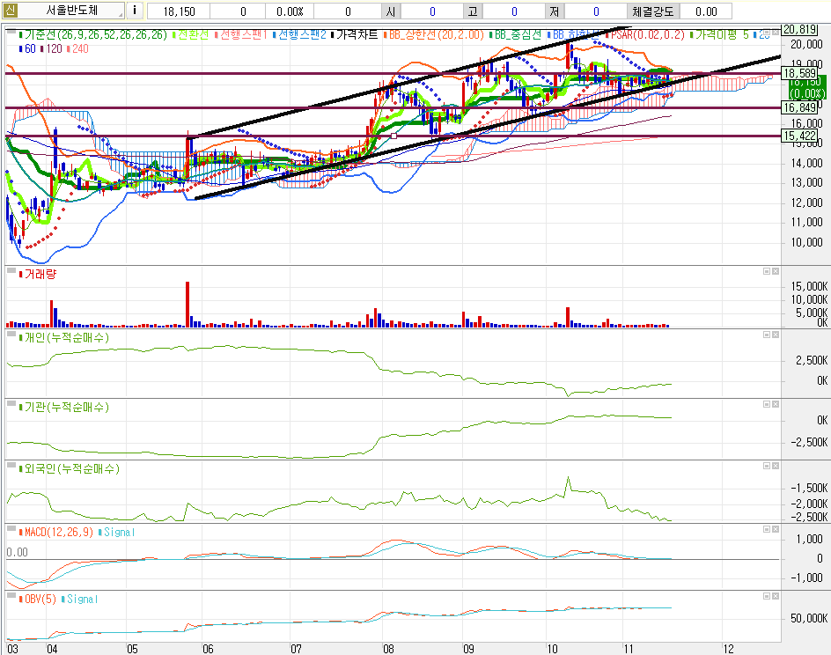Image resolution: width=831 pixels, height=655 pixels.
Task: Grab the white handle on the 15,422 line
Action: (393, 136)
